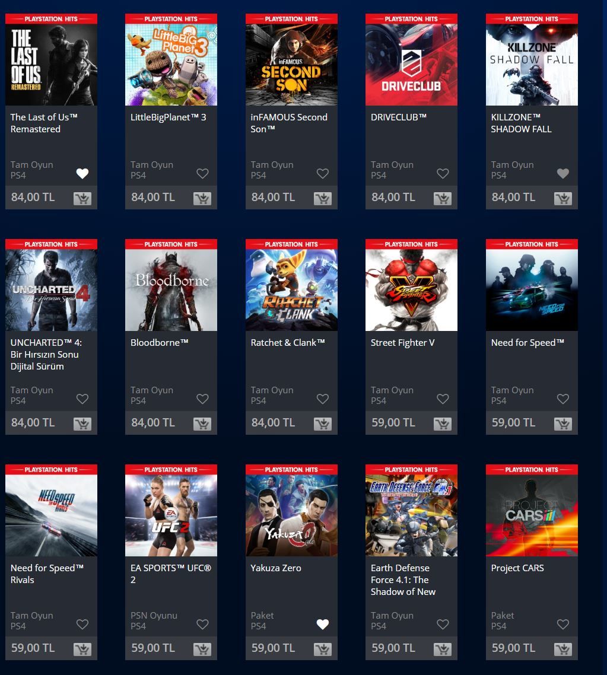Add inFAMOUS Second Son to cart
The height and width of the screenshot is (675, 607).
322,199
